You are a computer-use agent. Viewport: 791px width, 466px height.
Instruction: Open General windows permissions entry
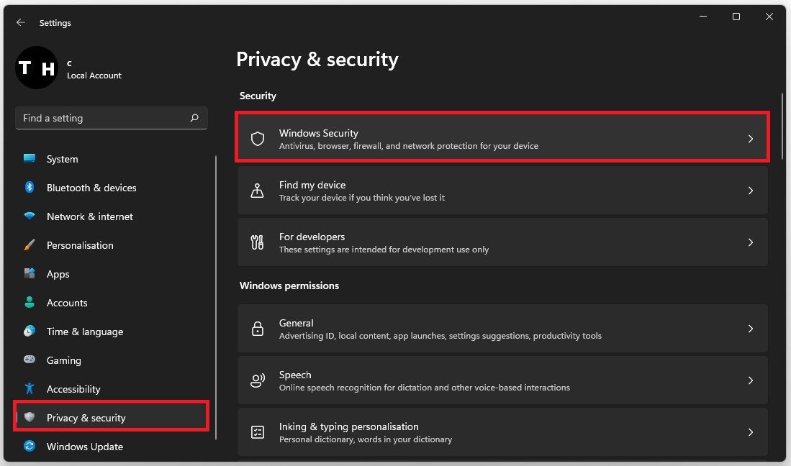click(502, 329)
